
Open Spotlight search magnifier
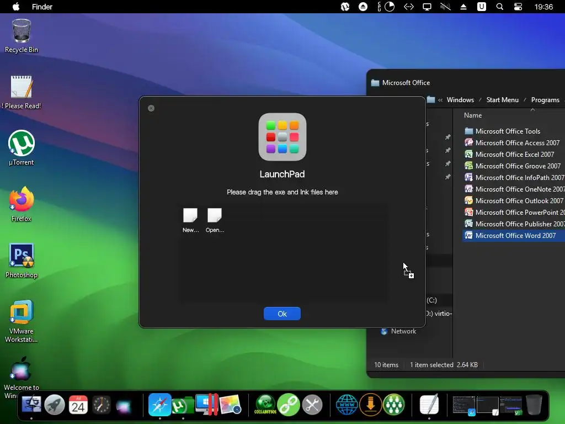500,7
